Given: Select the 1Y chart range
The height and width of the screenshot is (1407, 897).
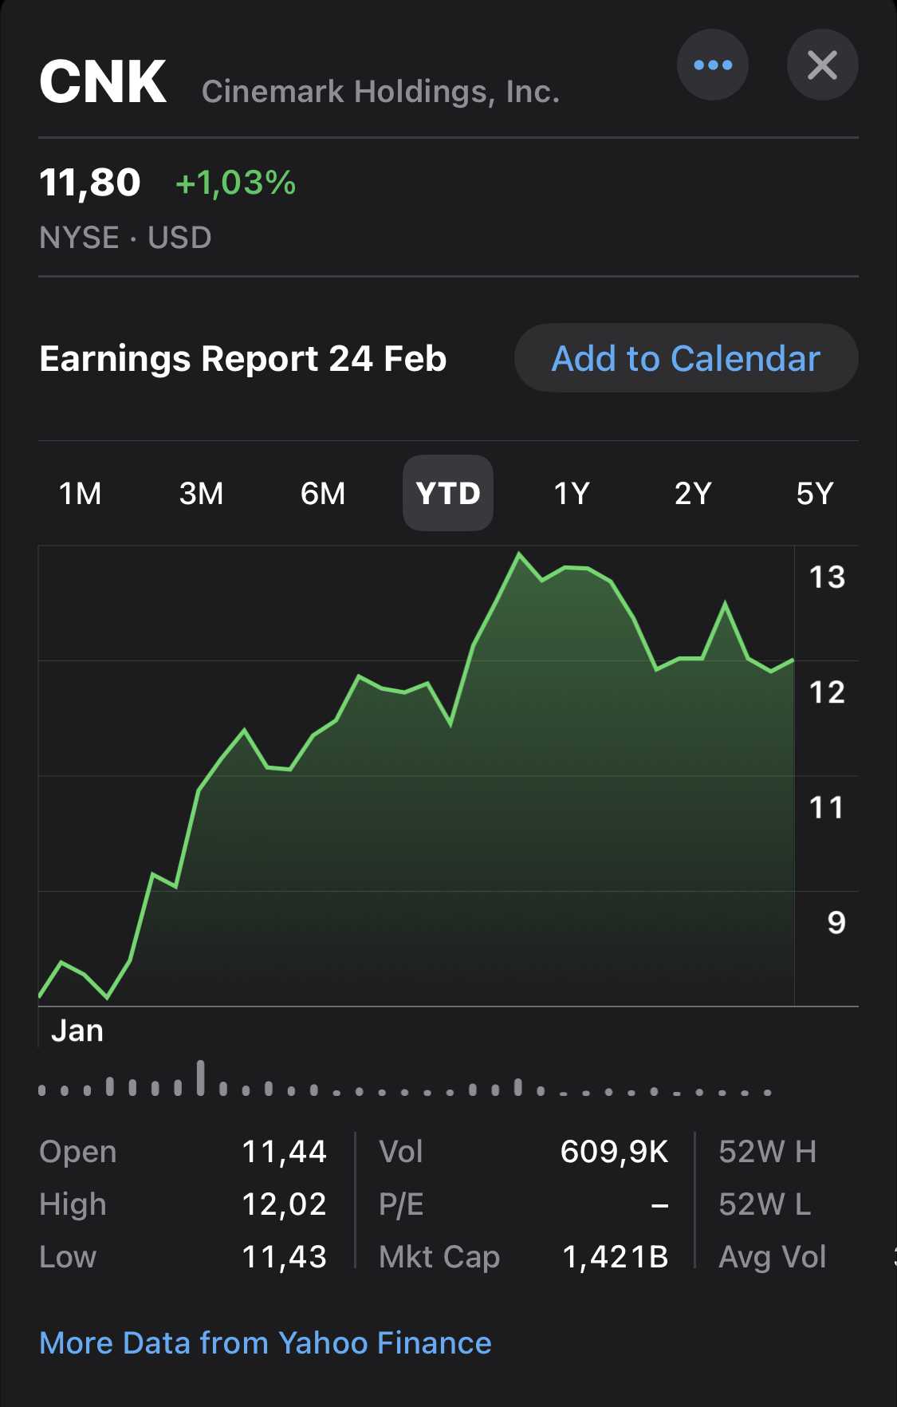Looking at the screenshot, I should [x=572, y=493].
